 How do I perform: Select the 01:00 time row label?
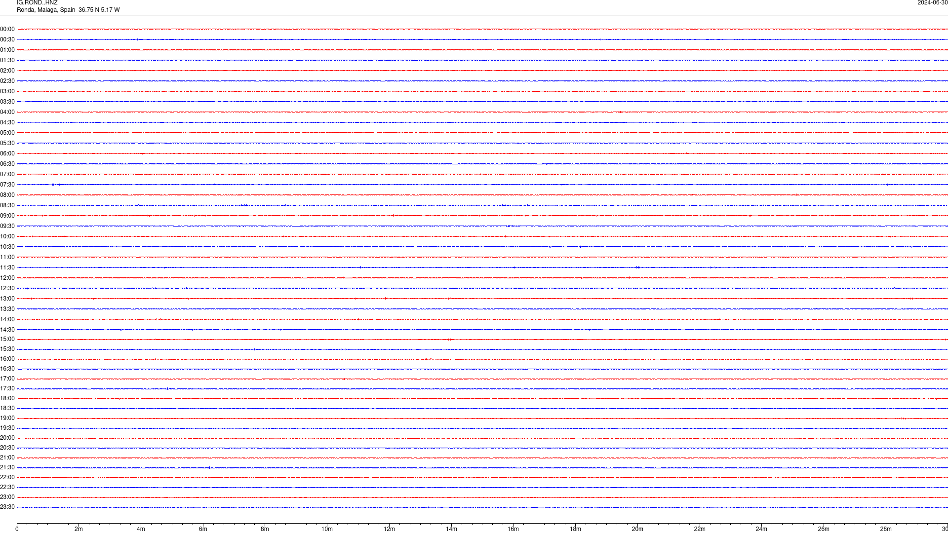click(x=7, y=50)
